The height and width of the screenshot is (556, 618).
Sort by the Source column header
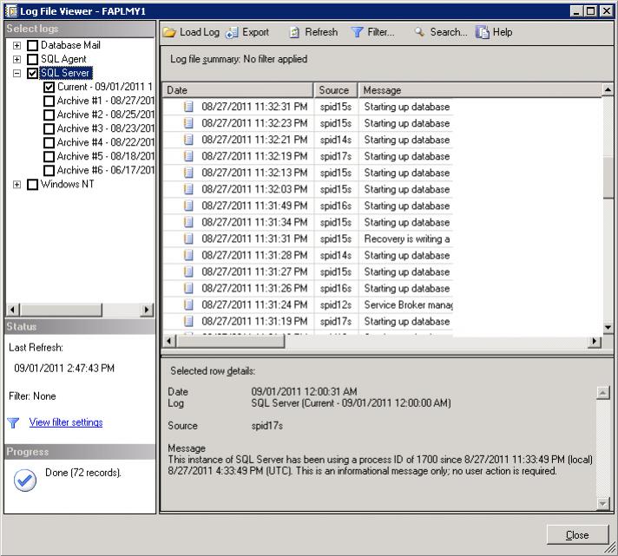coord(336,90)
